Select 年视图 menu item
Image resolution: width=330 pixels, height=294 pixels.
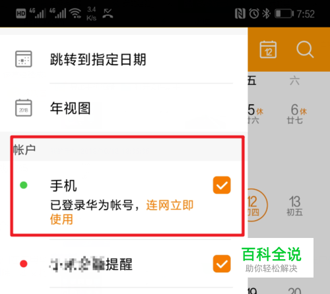124,108
